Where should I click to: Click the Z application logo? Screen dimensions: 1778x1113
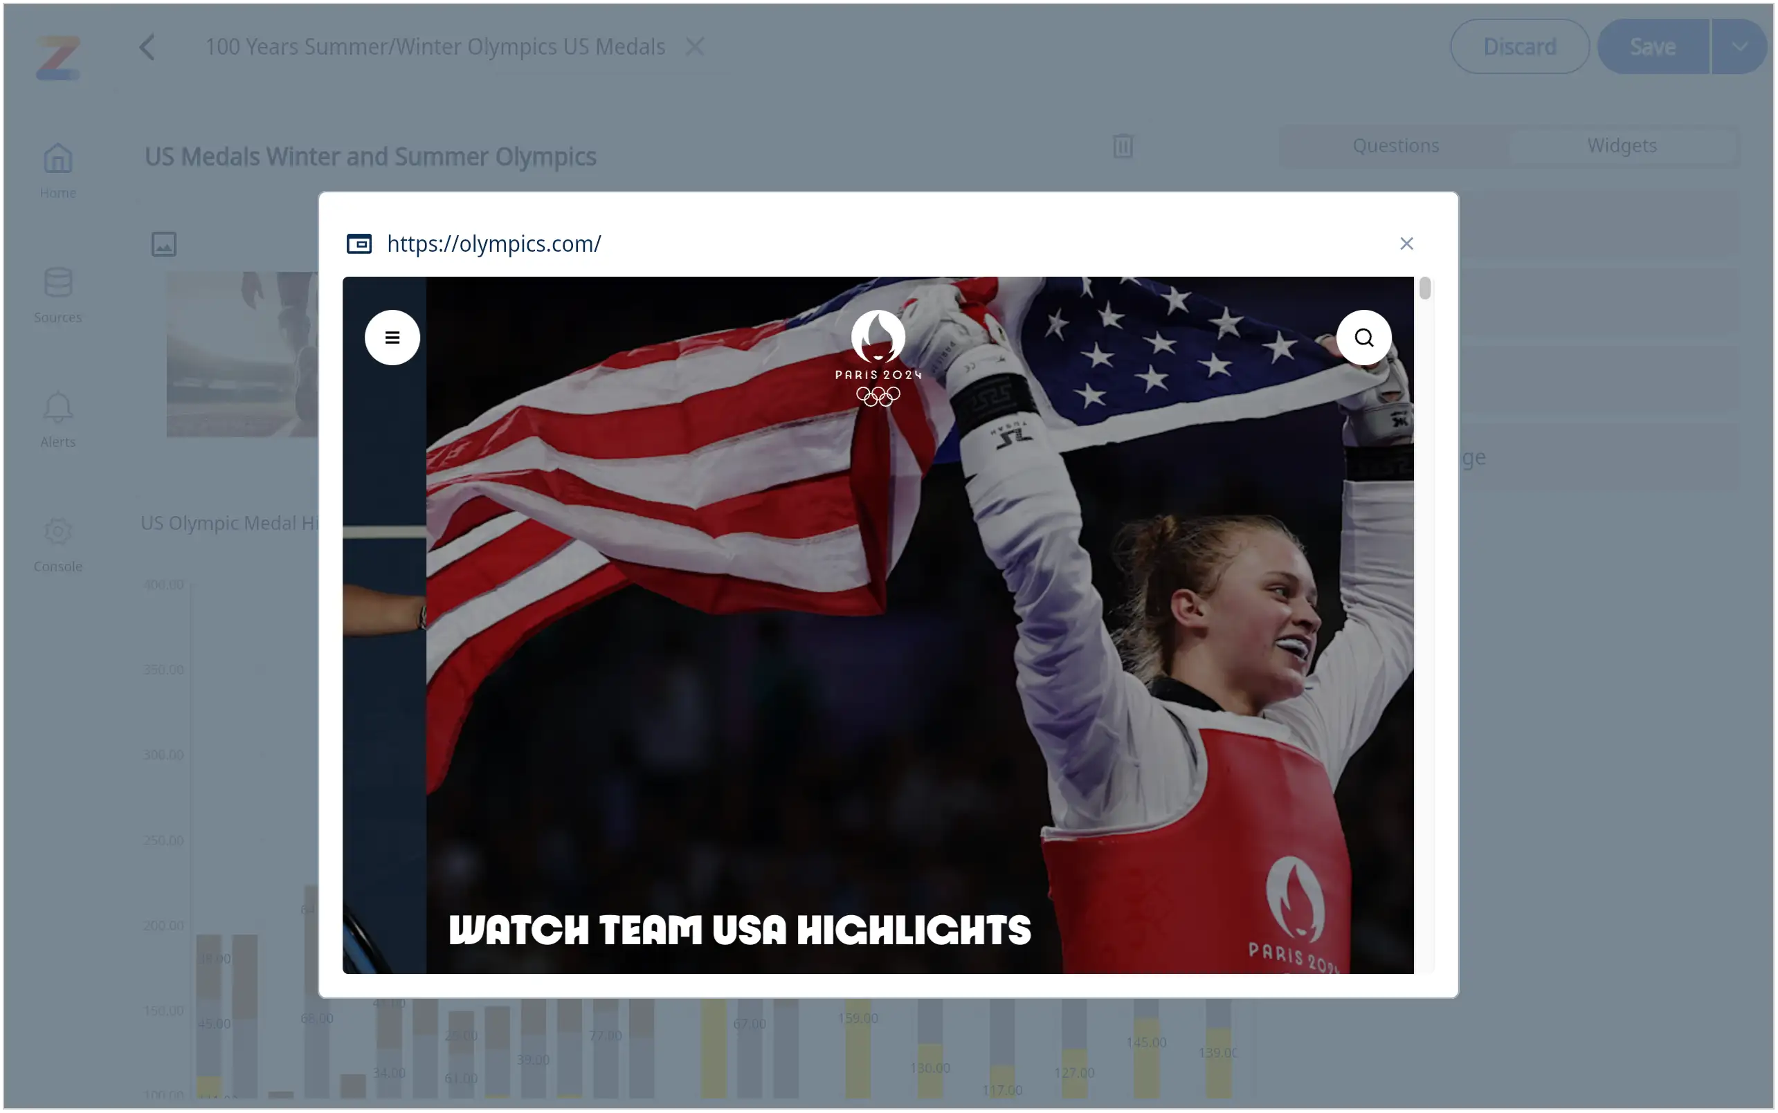click(58, 57)
